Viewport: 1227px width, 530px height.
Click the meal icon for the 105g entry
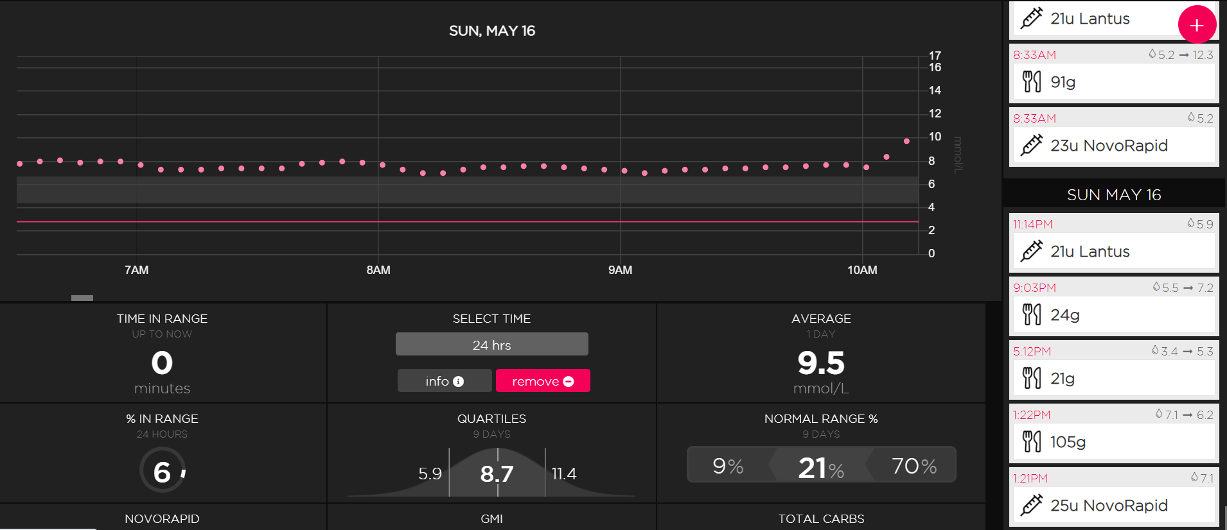(x=1031, y=442)
